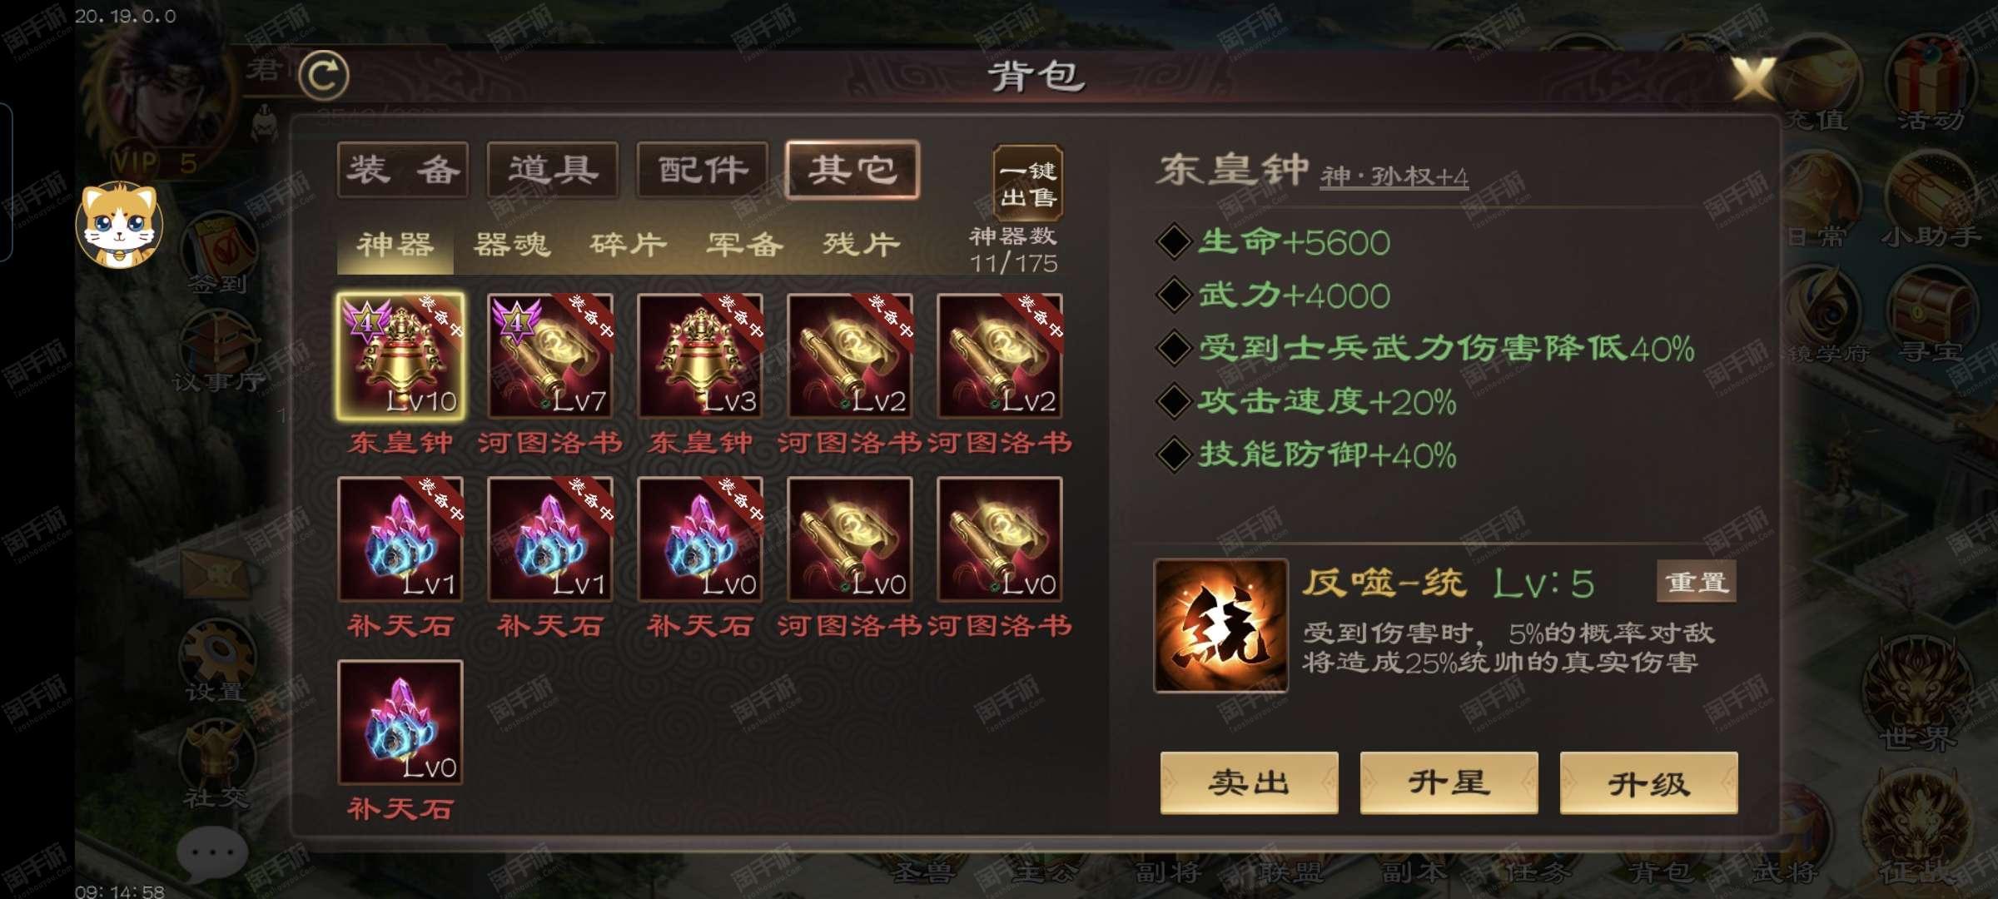Open the chat speech bubble icon
The image size is (1998, 899).
[x=212, y=854]
